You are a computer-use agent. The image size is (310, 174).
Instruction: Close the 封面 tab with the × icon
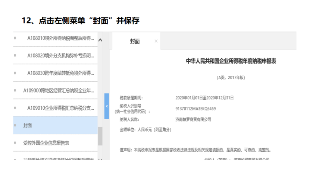click(156, 41)
